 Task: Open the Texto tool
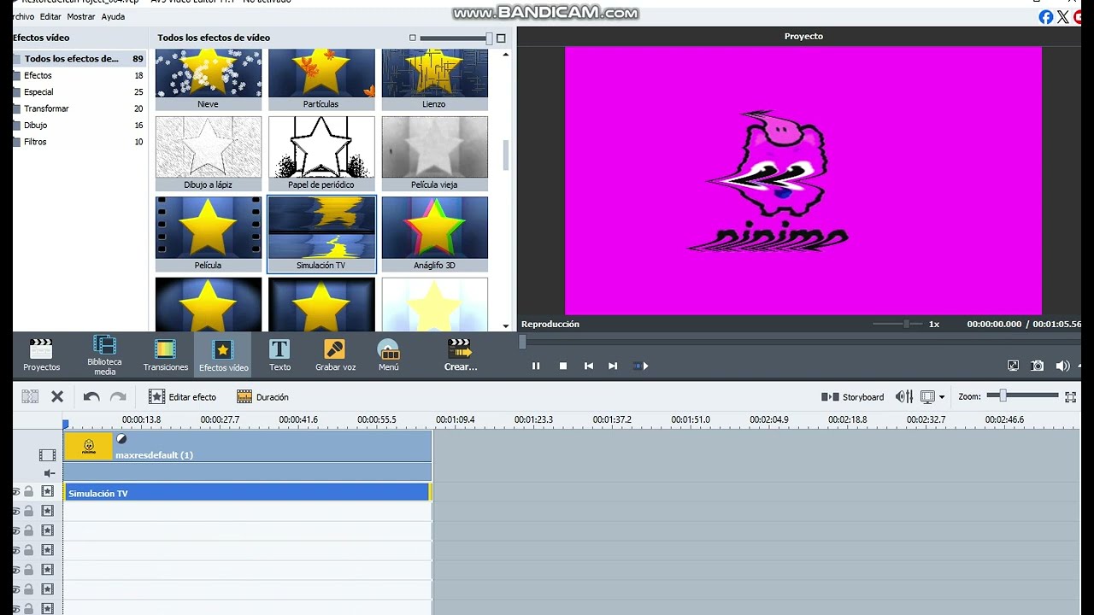[279, 354]
